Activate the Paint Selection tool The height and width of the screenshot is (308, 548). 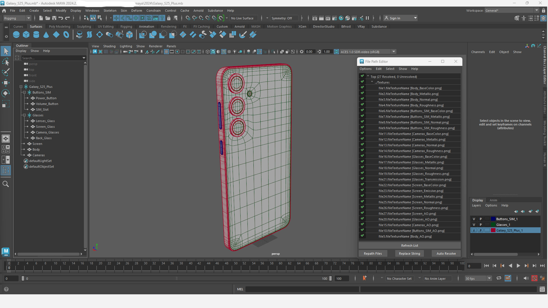point(6,72)
